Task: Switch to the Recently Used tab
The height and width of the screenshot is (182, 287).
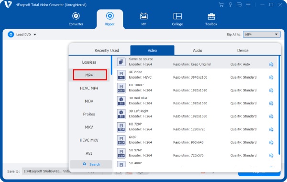Action: click(x=107, y=50)
